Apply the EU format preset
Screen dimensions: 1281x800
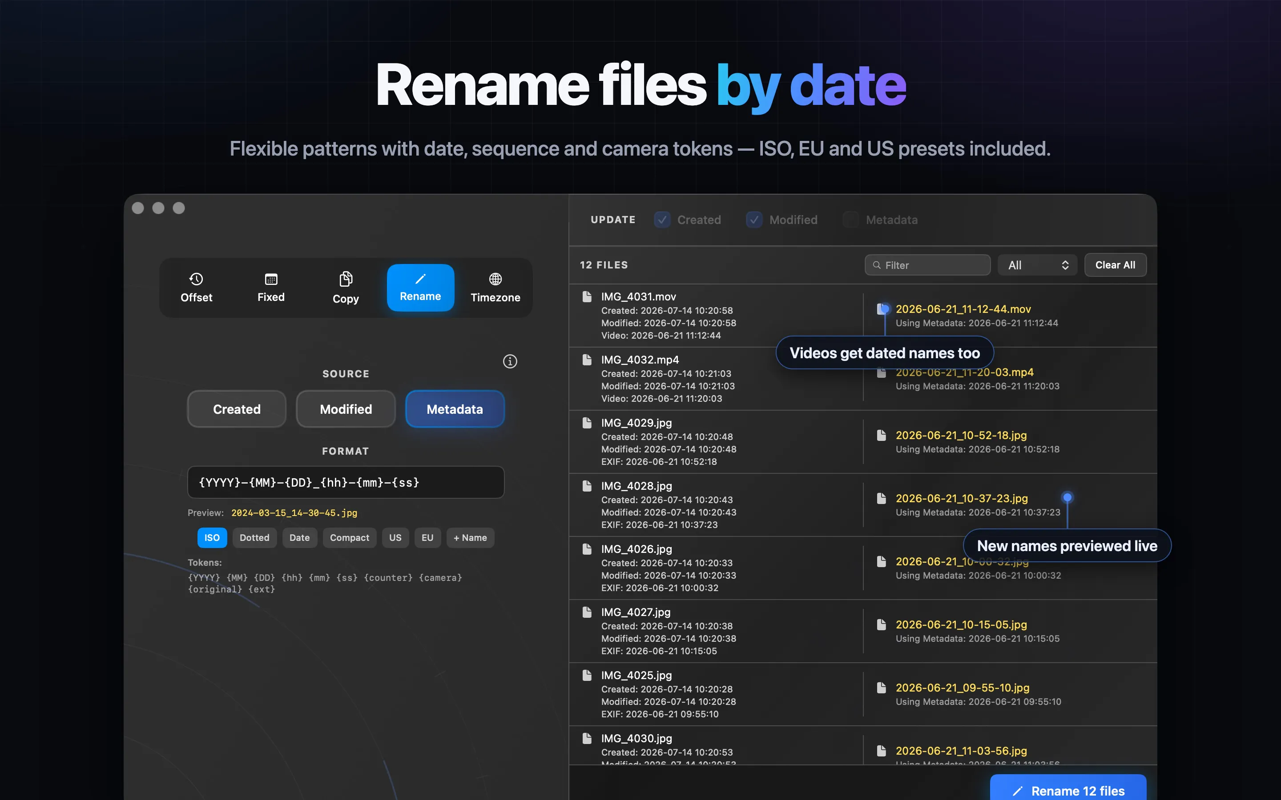click(x=428, y=538)
